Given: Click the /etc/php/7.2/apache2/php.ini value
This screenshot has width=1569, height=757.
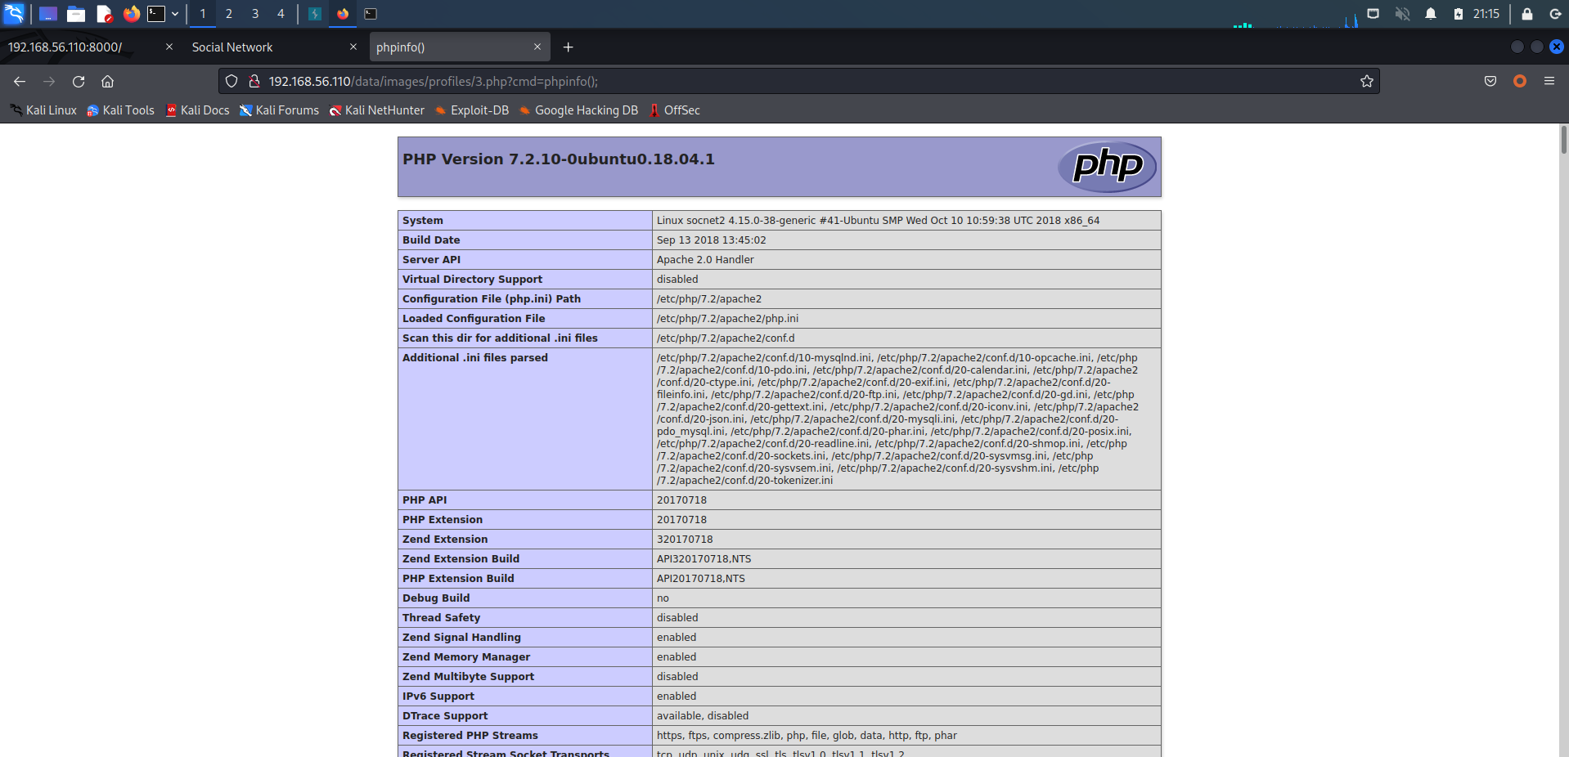Looking at the screenshot, I should (727, 319).
